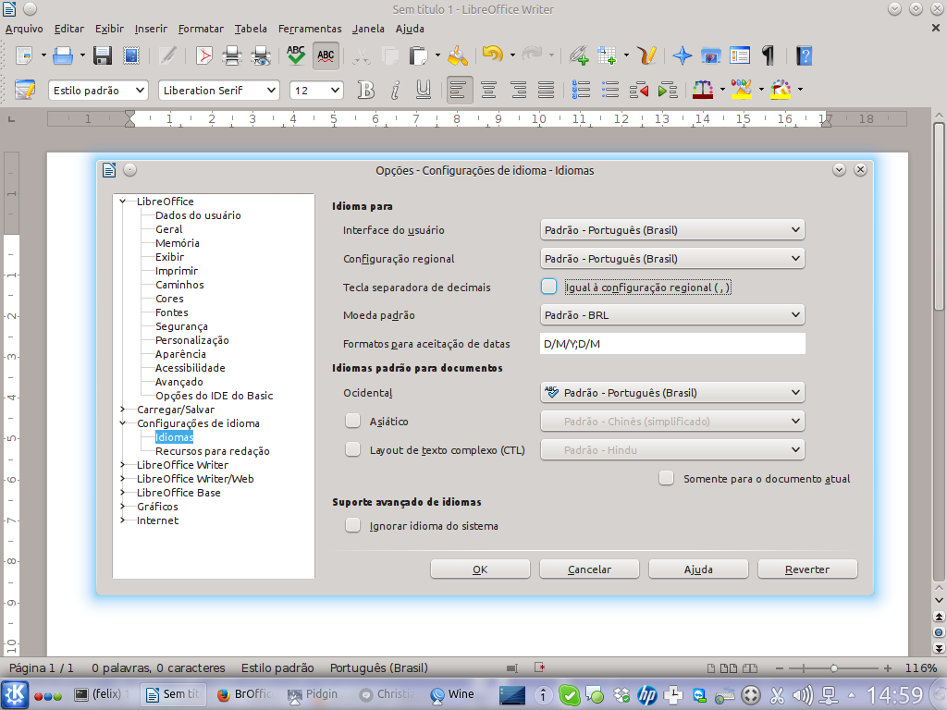Select 'Recursos para redação' tree item
Screen dimensions: 947x710
(213, 451)
